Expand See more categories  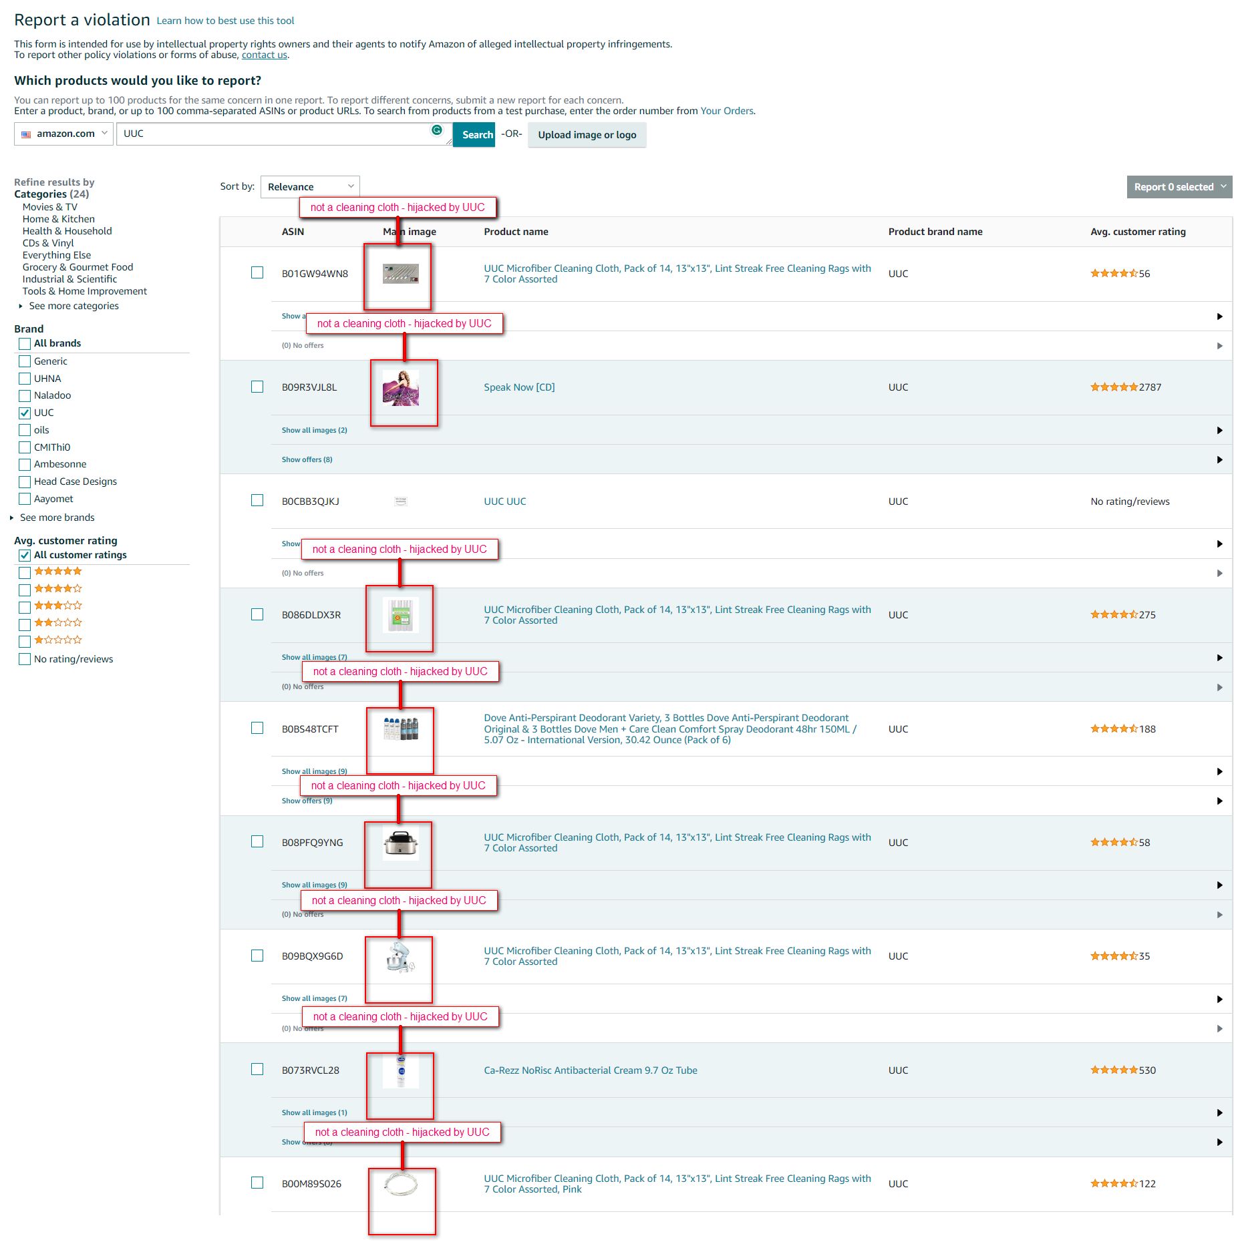point(73,306)
